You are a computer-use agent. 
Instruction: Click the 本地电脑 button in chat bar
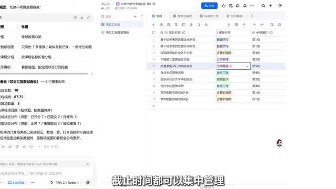tap(17, 183)
